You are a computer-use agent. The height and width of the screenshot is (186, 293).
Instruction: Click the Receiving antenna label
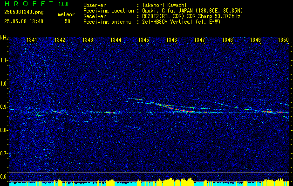tap(107, 22)
